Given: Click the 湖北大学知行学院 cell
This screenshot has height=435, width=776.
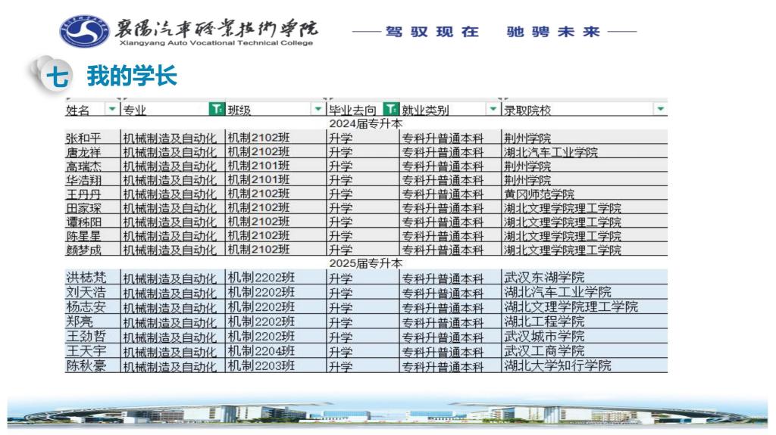Looking at the screenshot, I should pos(557,365).
